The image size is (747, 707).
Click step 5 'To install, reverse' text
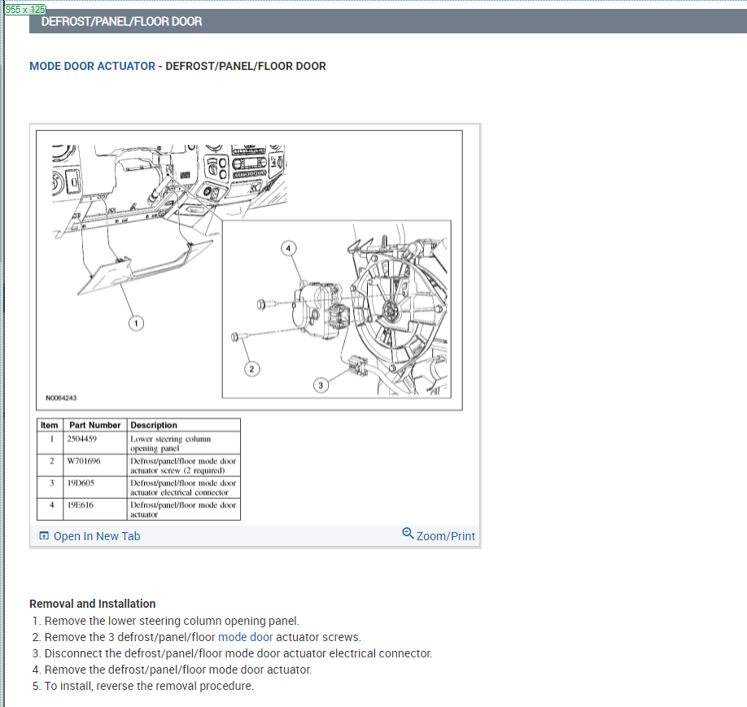(149, 686)
